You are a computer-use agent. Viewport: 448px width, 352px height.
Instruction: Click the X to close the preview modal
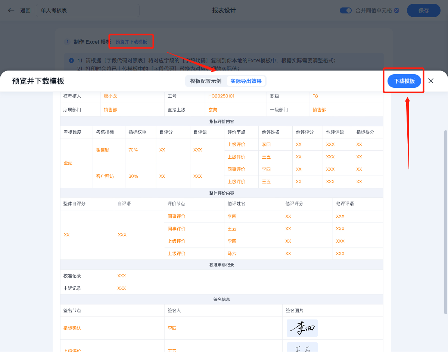tap(430, 81)
